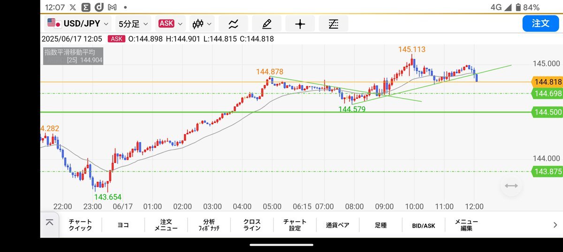Screen dimensions: 563x252
Task: Switch BID/ASK in bottom menu
Action: coord(423,225)
